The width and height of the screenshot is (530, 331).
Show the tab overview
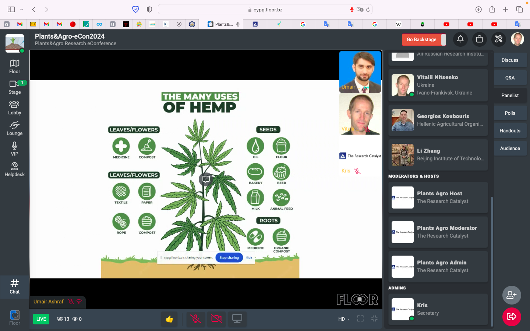click(x=520, y=10)
